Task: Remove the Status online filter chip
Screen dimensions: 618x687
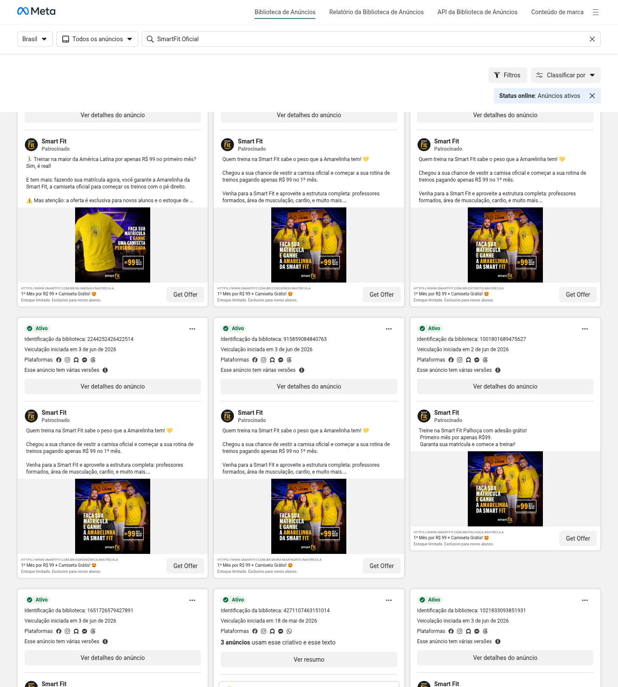Action: point(592,96)
